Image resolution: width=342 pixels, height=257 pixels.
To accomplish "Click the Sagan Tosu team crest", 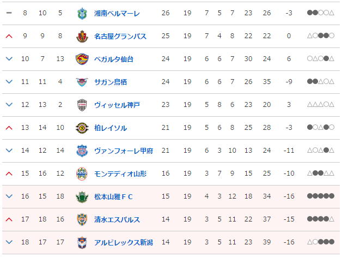I will coord(82,82).
